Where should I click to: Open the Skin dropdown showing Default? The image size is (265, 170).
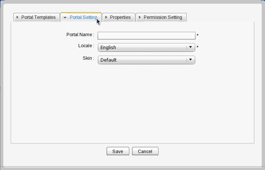point(142,60)
